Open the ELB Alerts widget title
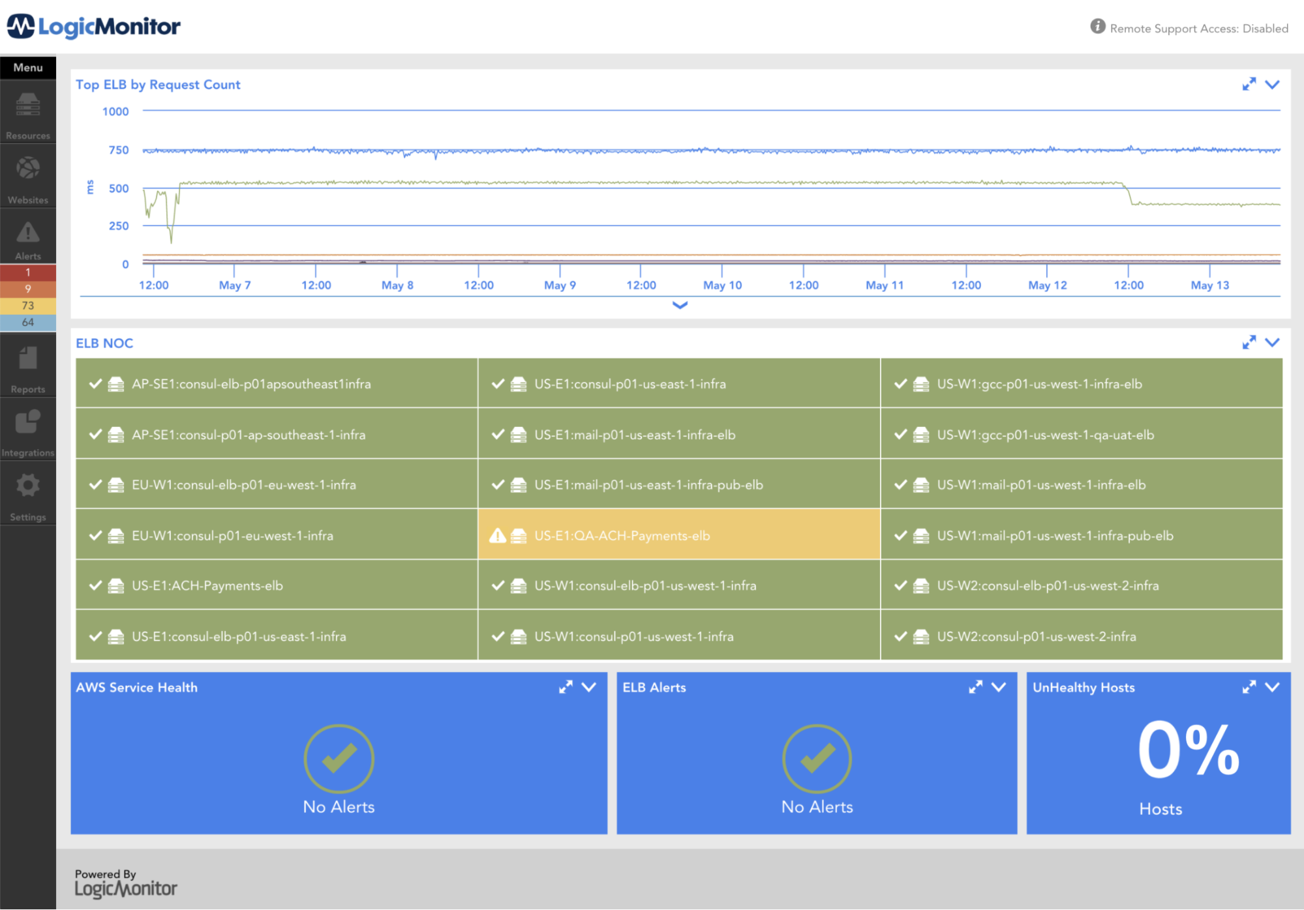1304x910 pixels. point(654,687)
